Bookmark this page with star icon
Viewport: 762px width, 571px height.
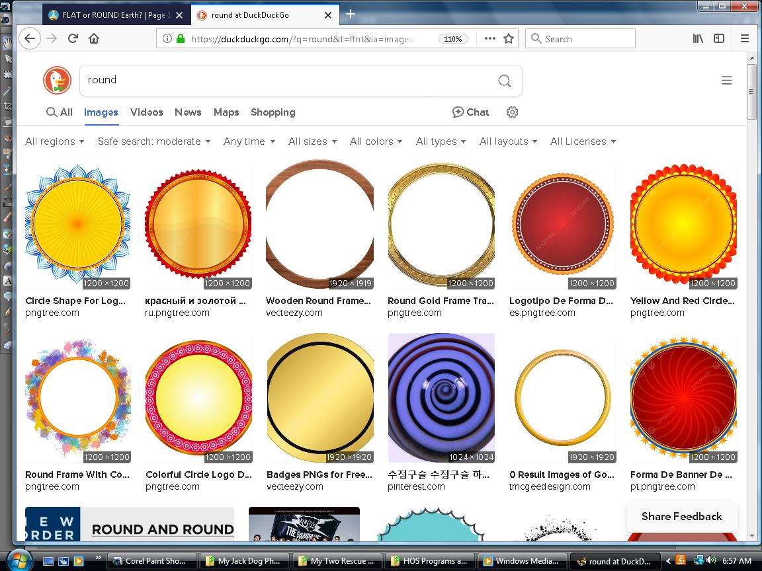pos(509,38)
